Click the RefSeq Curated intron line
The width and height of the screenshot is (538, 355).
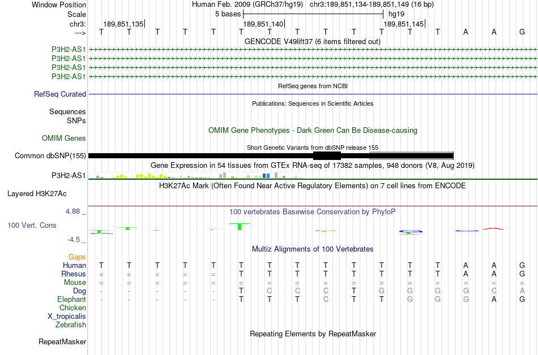pyautogui.click(x=313, y=94)
